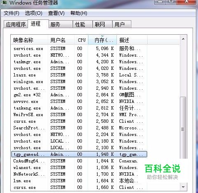Select the lsass.exe process row

point(79,75)
